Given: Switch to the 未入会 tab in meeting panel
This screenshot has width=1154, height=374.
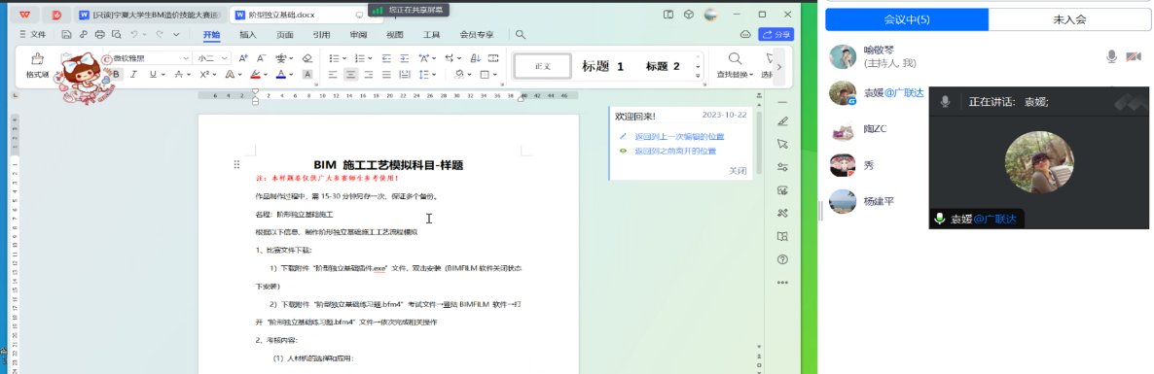Looking at the screenshot, I should point(1069,19).
